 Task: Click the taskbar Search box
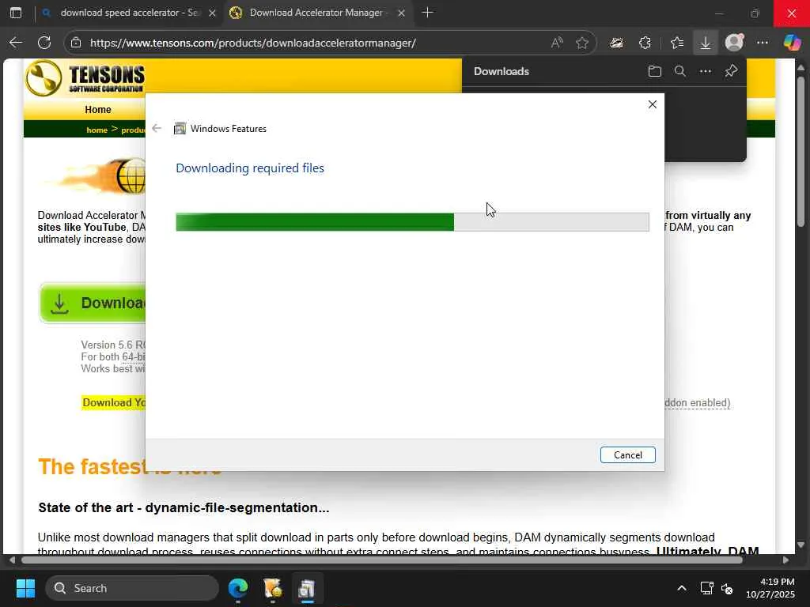click(x=132, y=588)
